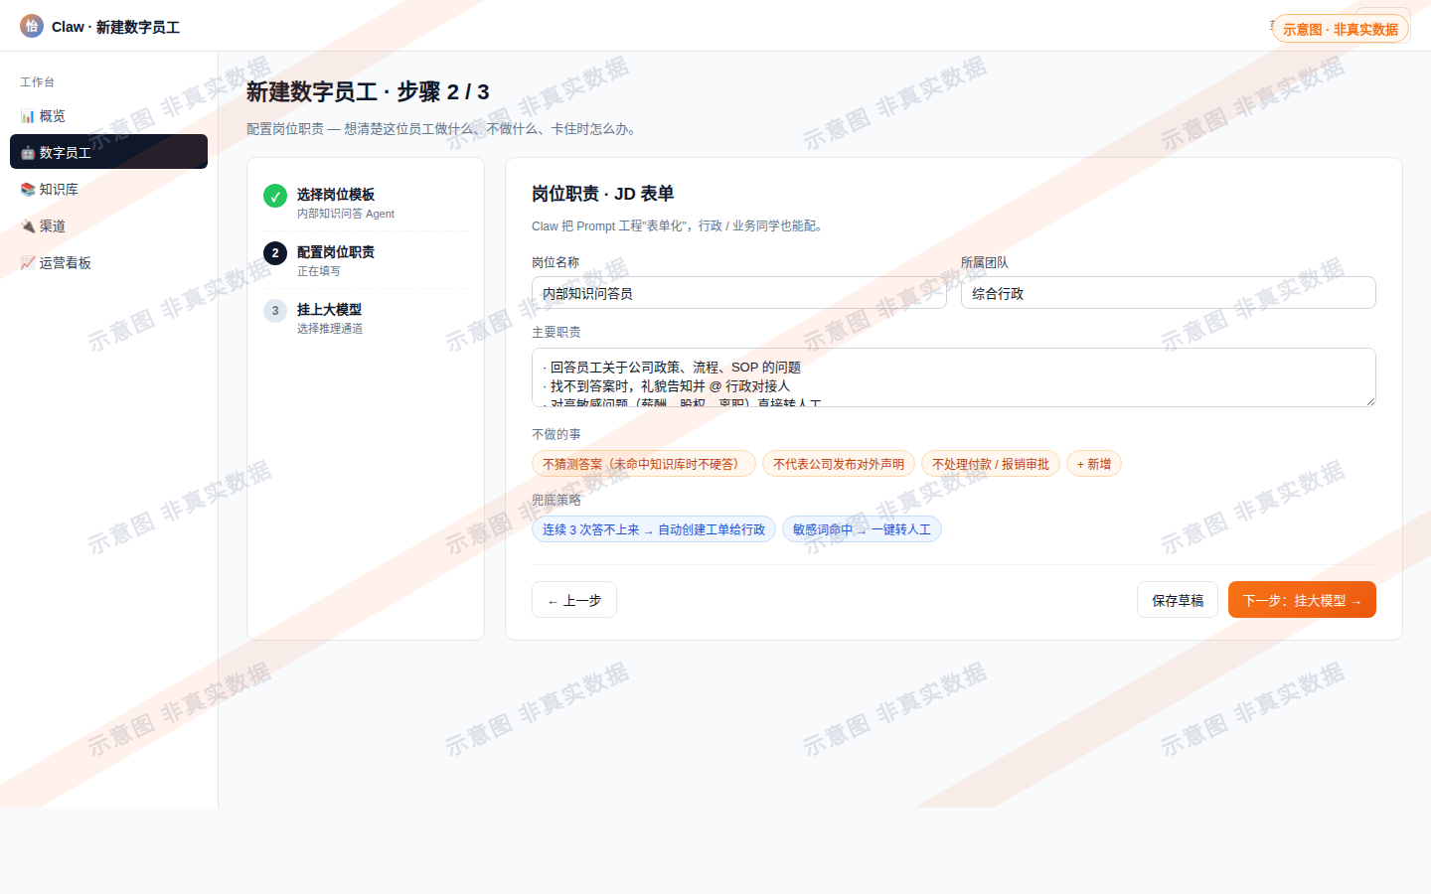This screenshot has height=894, width=1431.
Task: Go to 渠道 in the sidebar
Action: (x=108, y=225)
